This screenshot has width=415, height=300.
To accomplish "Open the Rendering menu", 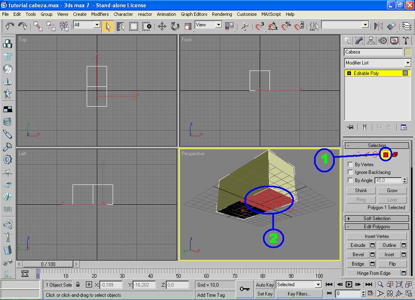I will (x=222, y=14).
